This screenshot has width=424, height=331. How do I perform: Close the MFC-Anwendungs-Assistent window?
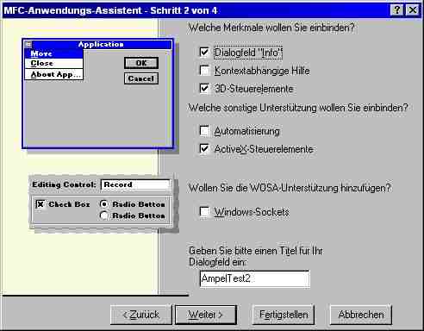coord(413,10)
